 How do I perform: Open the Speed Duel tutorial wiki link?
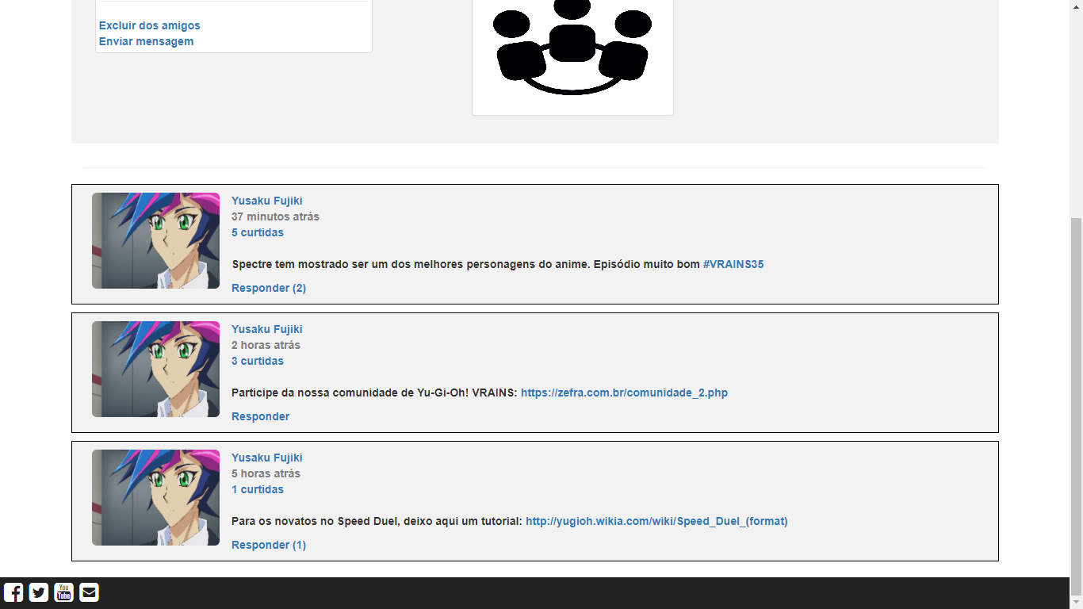pyautogui.click(x=657, y=521)
